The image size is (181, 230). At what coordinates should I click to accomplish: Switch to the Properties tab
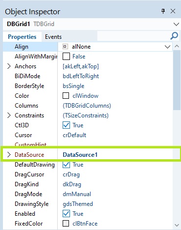[22, 37]
